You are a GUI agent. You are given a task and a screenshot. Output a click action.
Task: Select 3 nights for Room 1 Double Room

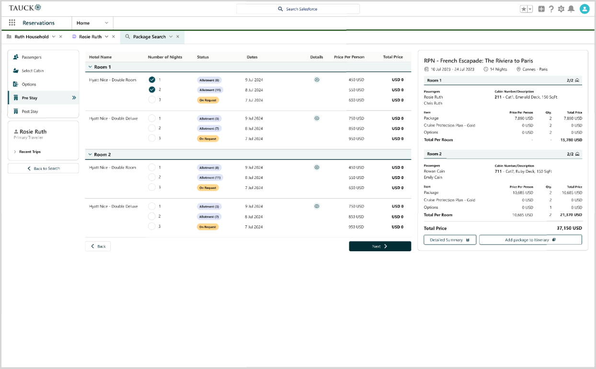[x=152, y=100]
